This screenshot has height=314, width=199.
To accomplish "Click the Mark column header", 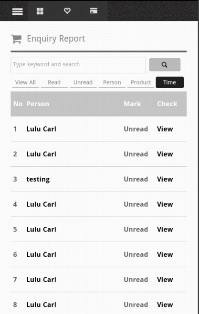I will click(132, 104).
